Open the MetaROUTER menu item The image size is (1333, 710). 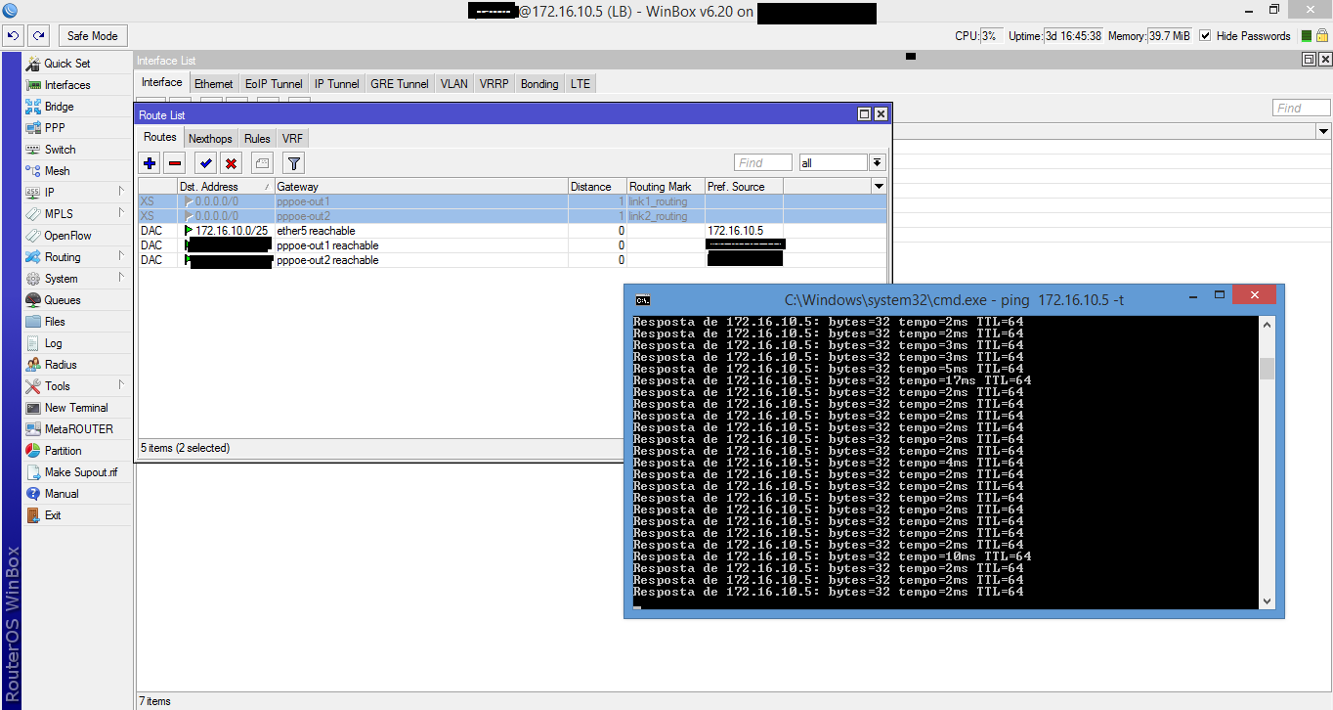coord(78,429)
